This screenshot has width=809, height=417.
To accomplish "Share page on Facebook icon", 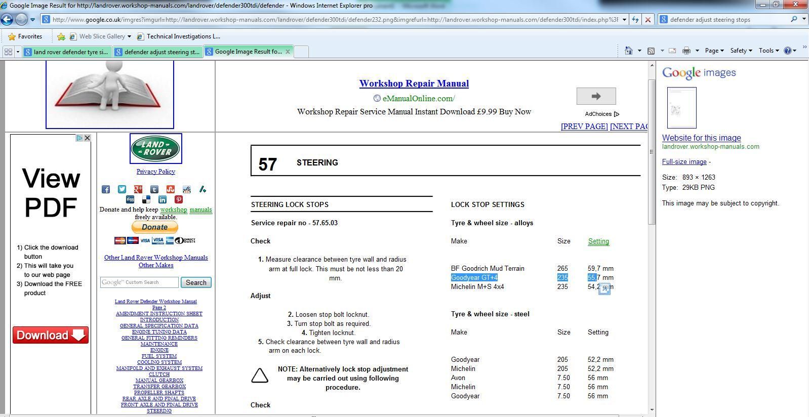I will click(106, 189).
